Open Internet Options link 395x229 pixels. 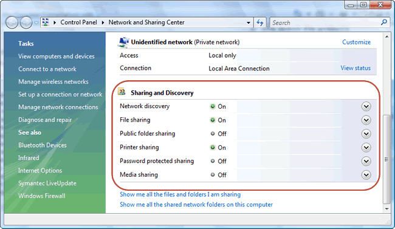(39, 171)
